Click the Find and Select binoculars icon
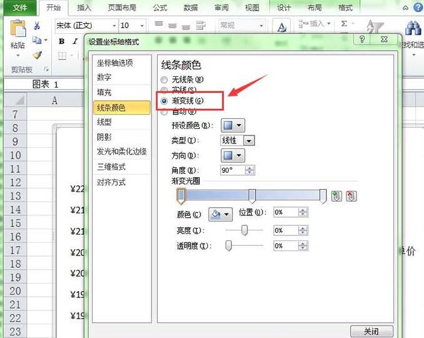Screen dimensions: 424x338 pyautogui.click(x=413, y=28)
